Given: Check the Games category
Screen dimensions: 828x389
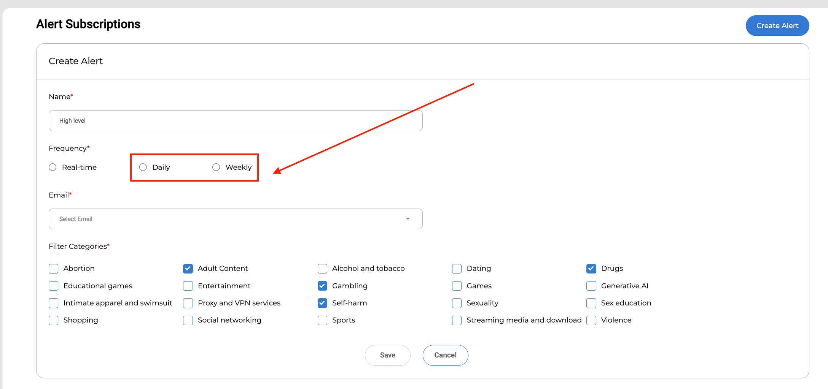Looking at the screenshot, I should tap(457, 286).
